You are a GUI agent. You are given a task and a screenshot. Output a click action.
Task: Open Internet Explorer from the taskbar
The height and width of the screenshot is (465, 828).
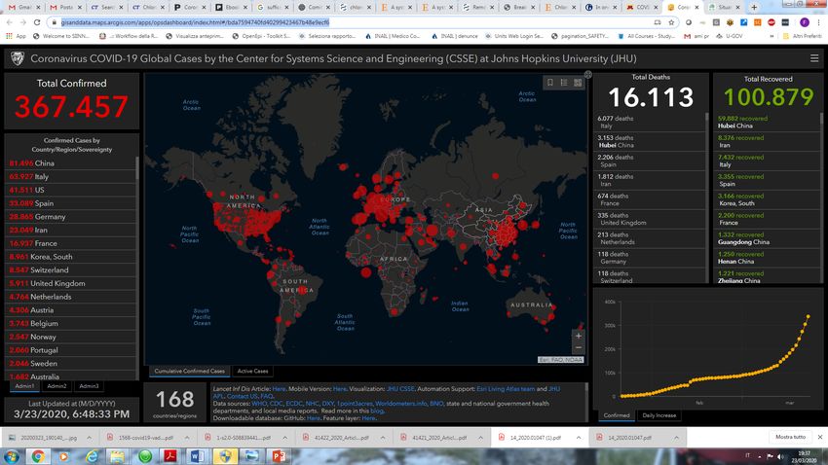pos(92,456)
